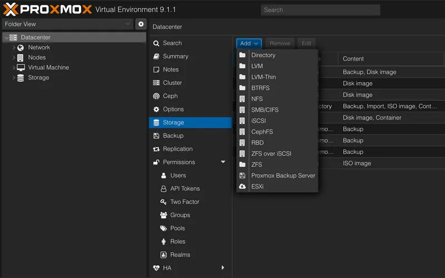Click the Two Factor key icon
Viewport: 445px width, 278px height.
point(163,202)
